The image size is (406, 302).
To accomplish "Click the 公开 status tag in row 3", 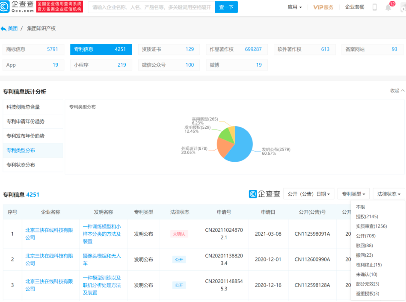I will [179, 285].
